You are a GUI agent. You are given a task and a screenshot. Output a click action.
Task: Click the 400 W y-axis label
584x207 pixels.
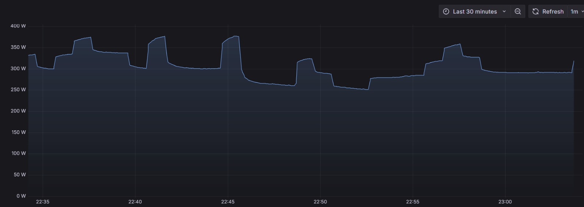coord(18,26)
